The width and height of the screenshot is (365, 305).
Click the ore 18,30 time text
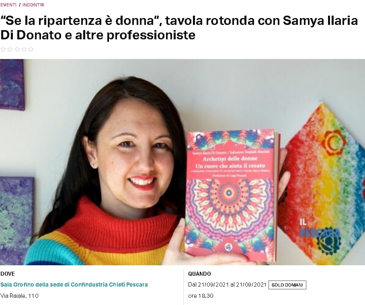pyautogui.click(x=201, y=296)
